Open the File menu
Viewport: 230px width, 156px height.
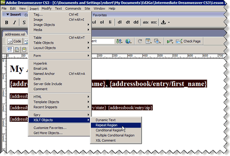click(x=4, y=8)
